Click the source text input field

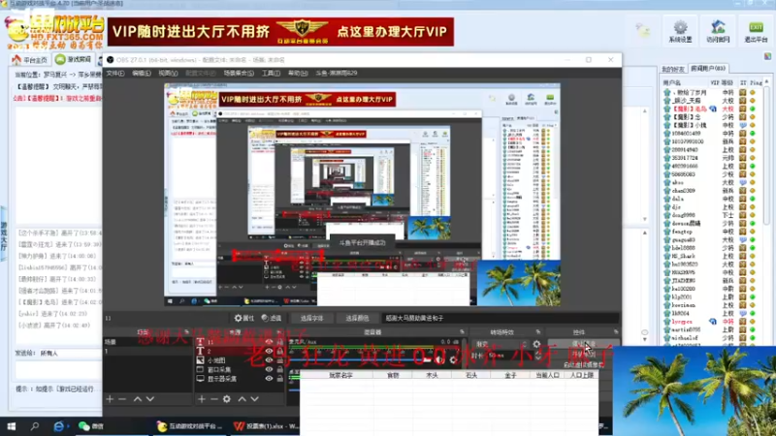tap(501, 318)
